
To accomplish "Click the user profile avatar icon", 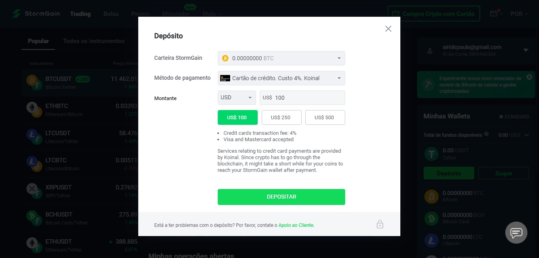I will click(430, 51).
